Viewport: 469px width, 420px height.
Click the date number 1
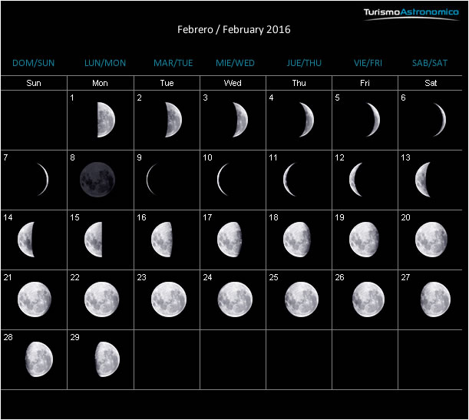72,98
